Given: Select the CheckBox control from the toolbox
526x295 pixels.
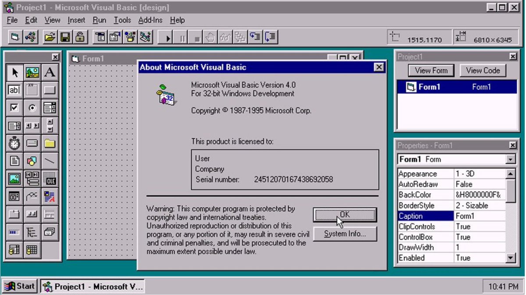Looking at the screenshot, I should coord(14,107).
